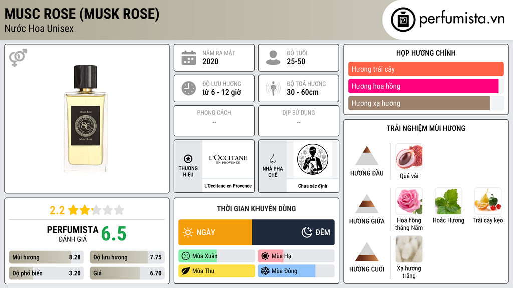513x288 pixels.
Task: Click the Hương cuối pyramid icon
Action: (367, 252)
